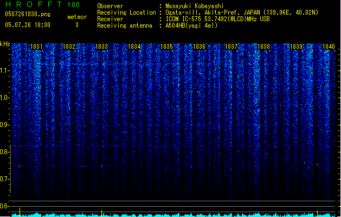Image resolution: width=341 pixels, height=217 pixels.
Task: Click the 'Receiver' field label
Action: (x=110, y=19)
